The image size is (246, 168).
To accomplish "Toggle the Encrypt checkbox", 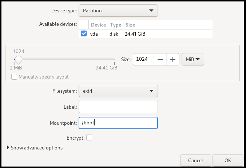I will [89, 138].
